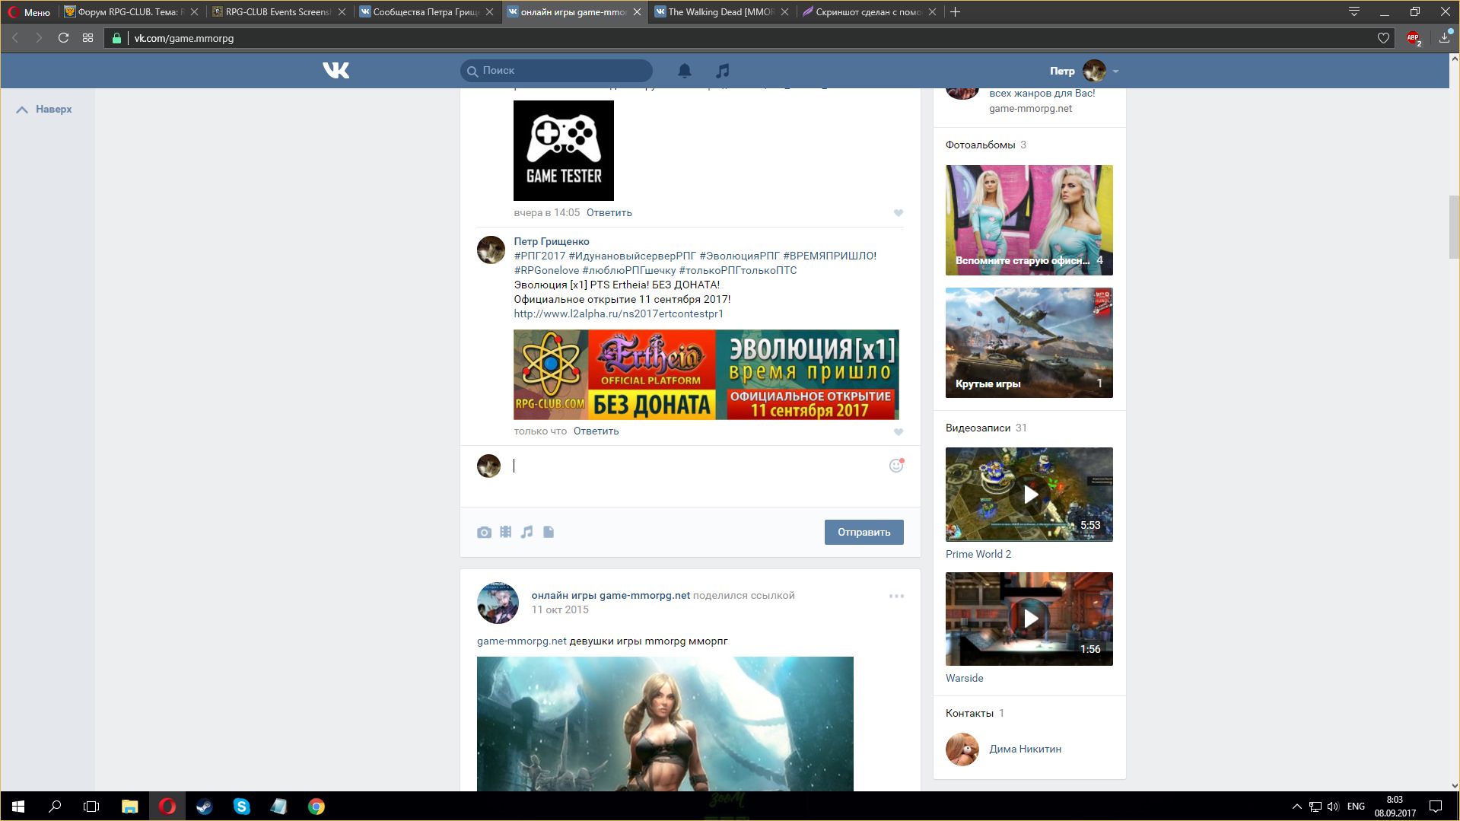Reply to the только что comment
The image size is (1460, 821).
click(x=596, y=431)
